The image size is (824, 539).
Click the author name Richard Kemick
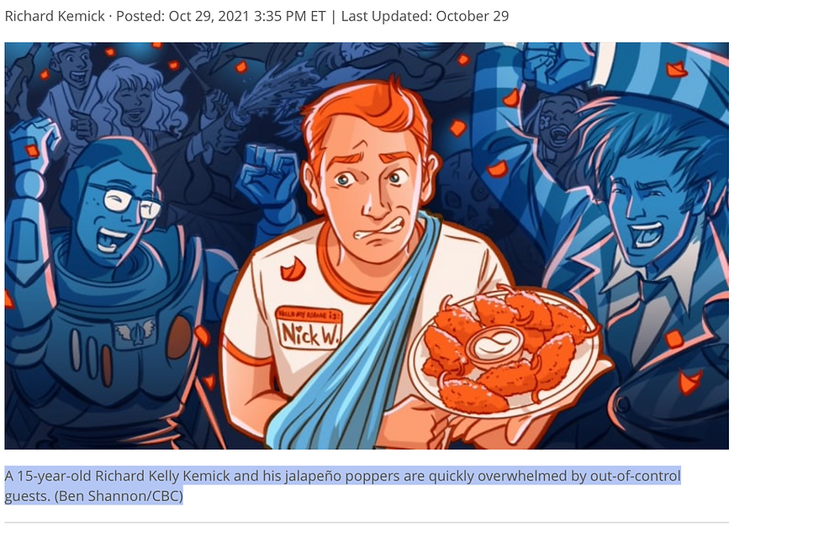coord(55,16)
